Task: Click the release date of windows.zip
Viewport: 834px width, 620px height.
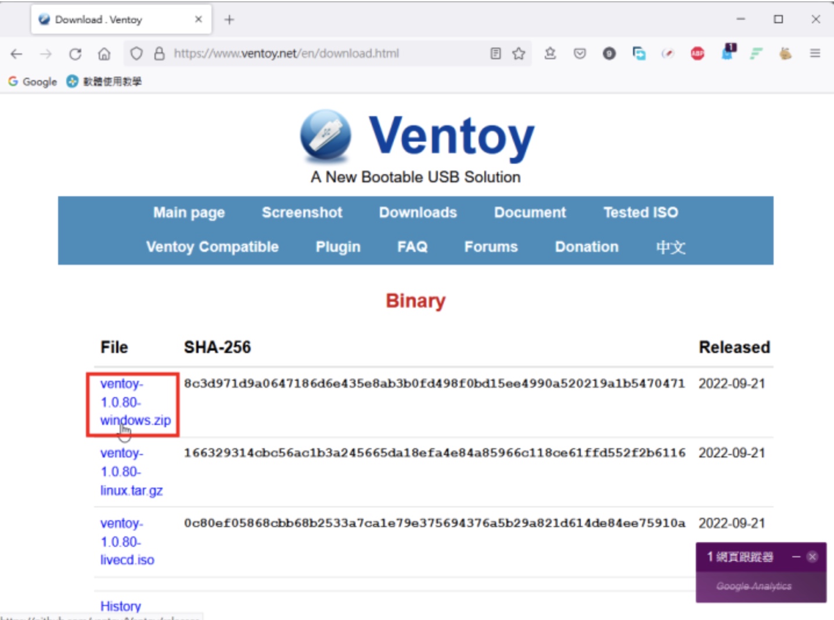Action: tap(732, 384)
